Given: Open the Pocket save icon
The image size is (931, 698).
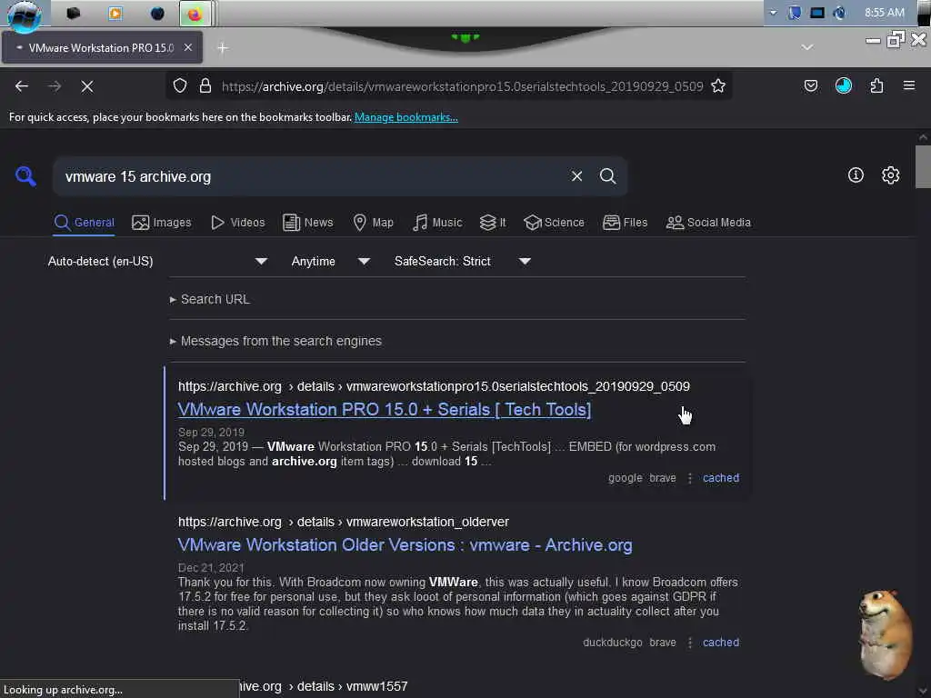Looking at the screenshot, I should pyautogui.click(x=810, y=86).
